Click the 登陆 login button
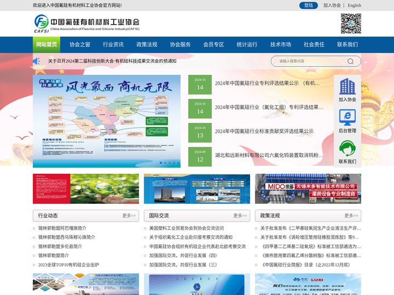This screenshot has height=295, width=394. point(308,5)
